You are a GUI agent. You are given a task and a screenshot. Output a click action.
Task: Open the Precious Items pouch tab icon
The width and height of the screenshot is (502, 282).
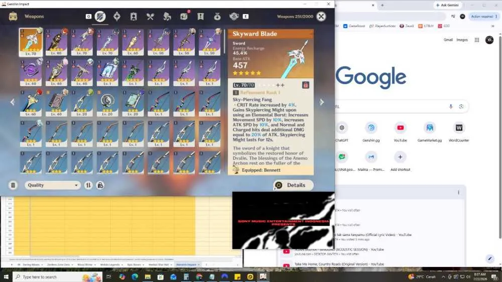(x=217, y=17)
